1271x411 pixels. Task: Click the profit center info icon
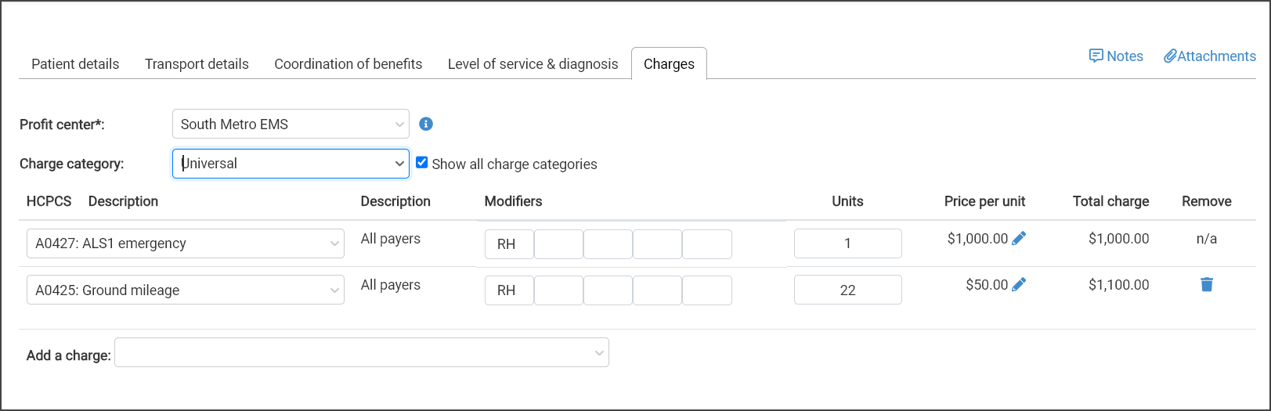tap(426, 124)
